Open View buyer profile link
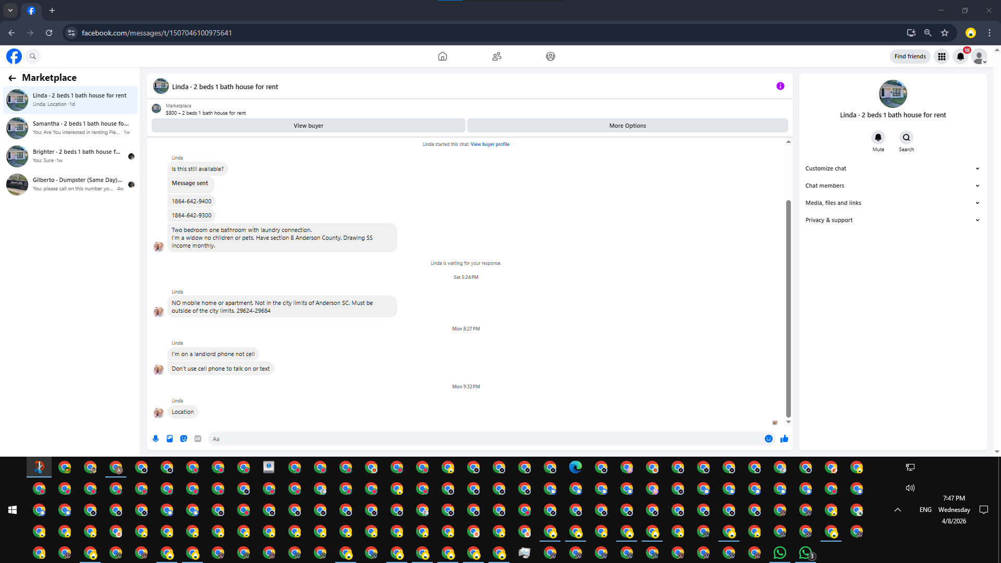Screen dimensions: 1001x563 tap(490, 144)
